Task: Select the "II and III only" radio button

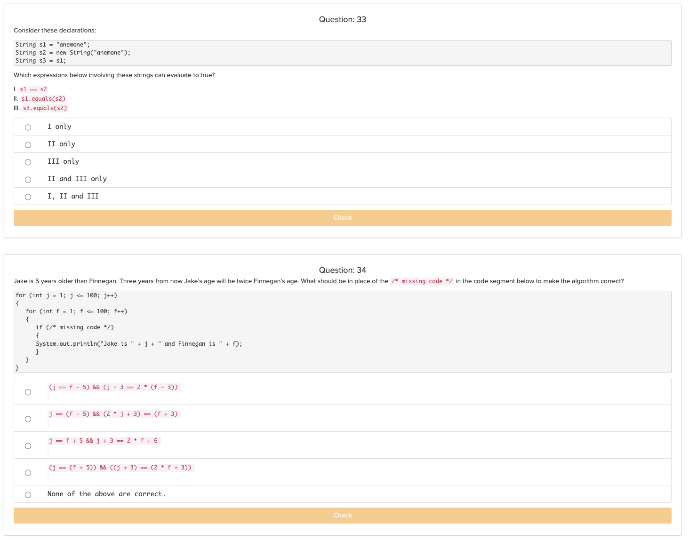Action: tap(28, 180)
